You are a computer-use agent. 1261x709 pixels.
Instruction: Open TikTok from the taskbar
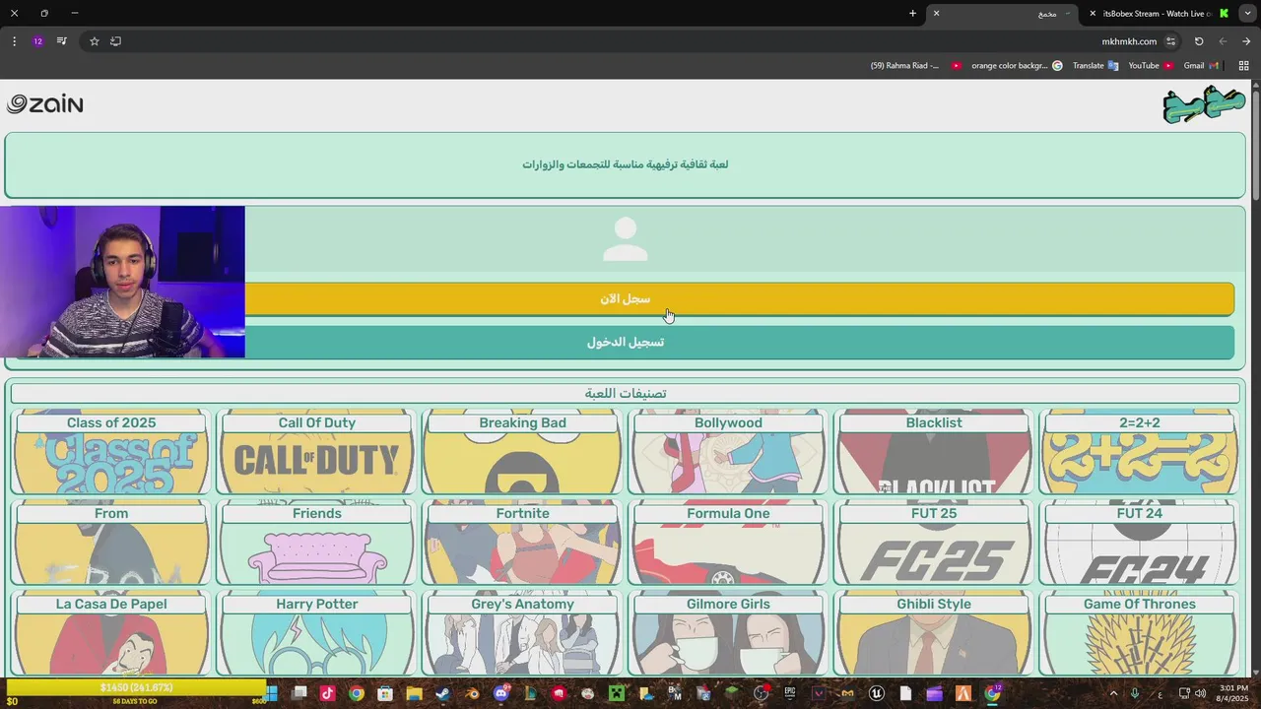[327, 694]
